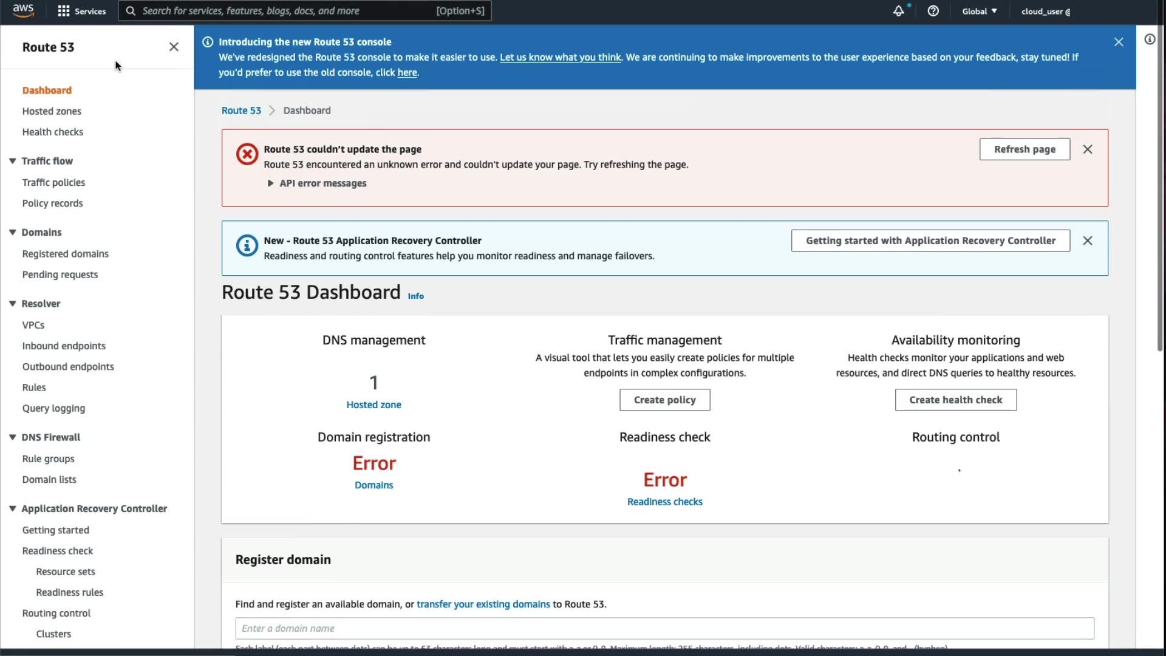Open Hosted zones in sidebar
The height and width of the screenshot is (656, 1166).
point(52,111)
